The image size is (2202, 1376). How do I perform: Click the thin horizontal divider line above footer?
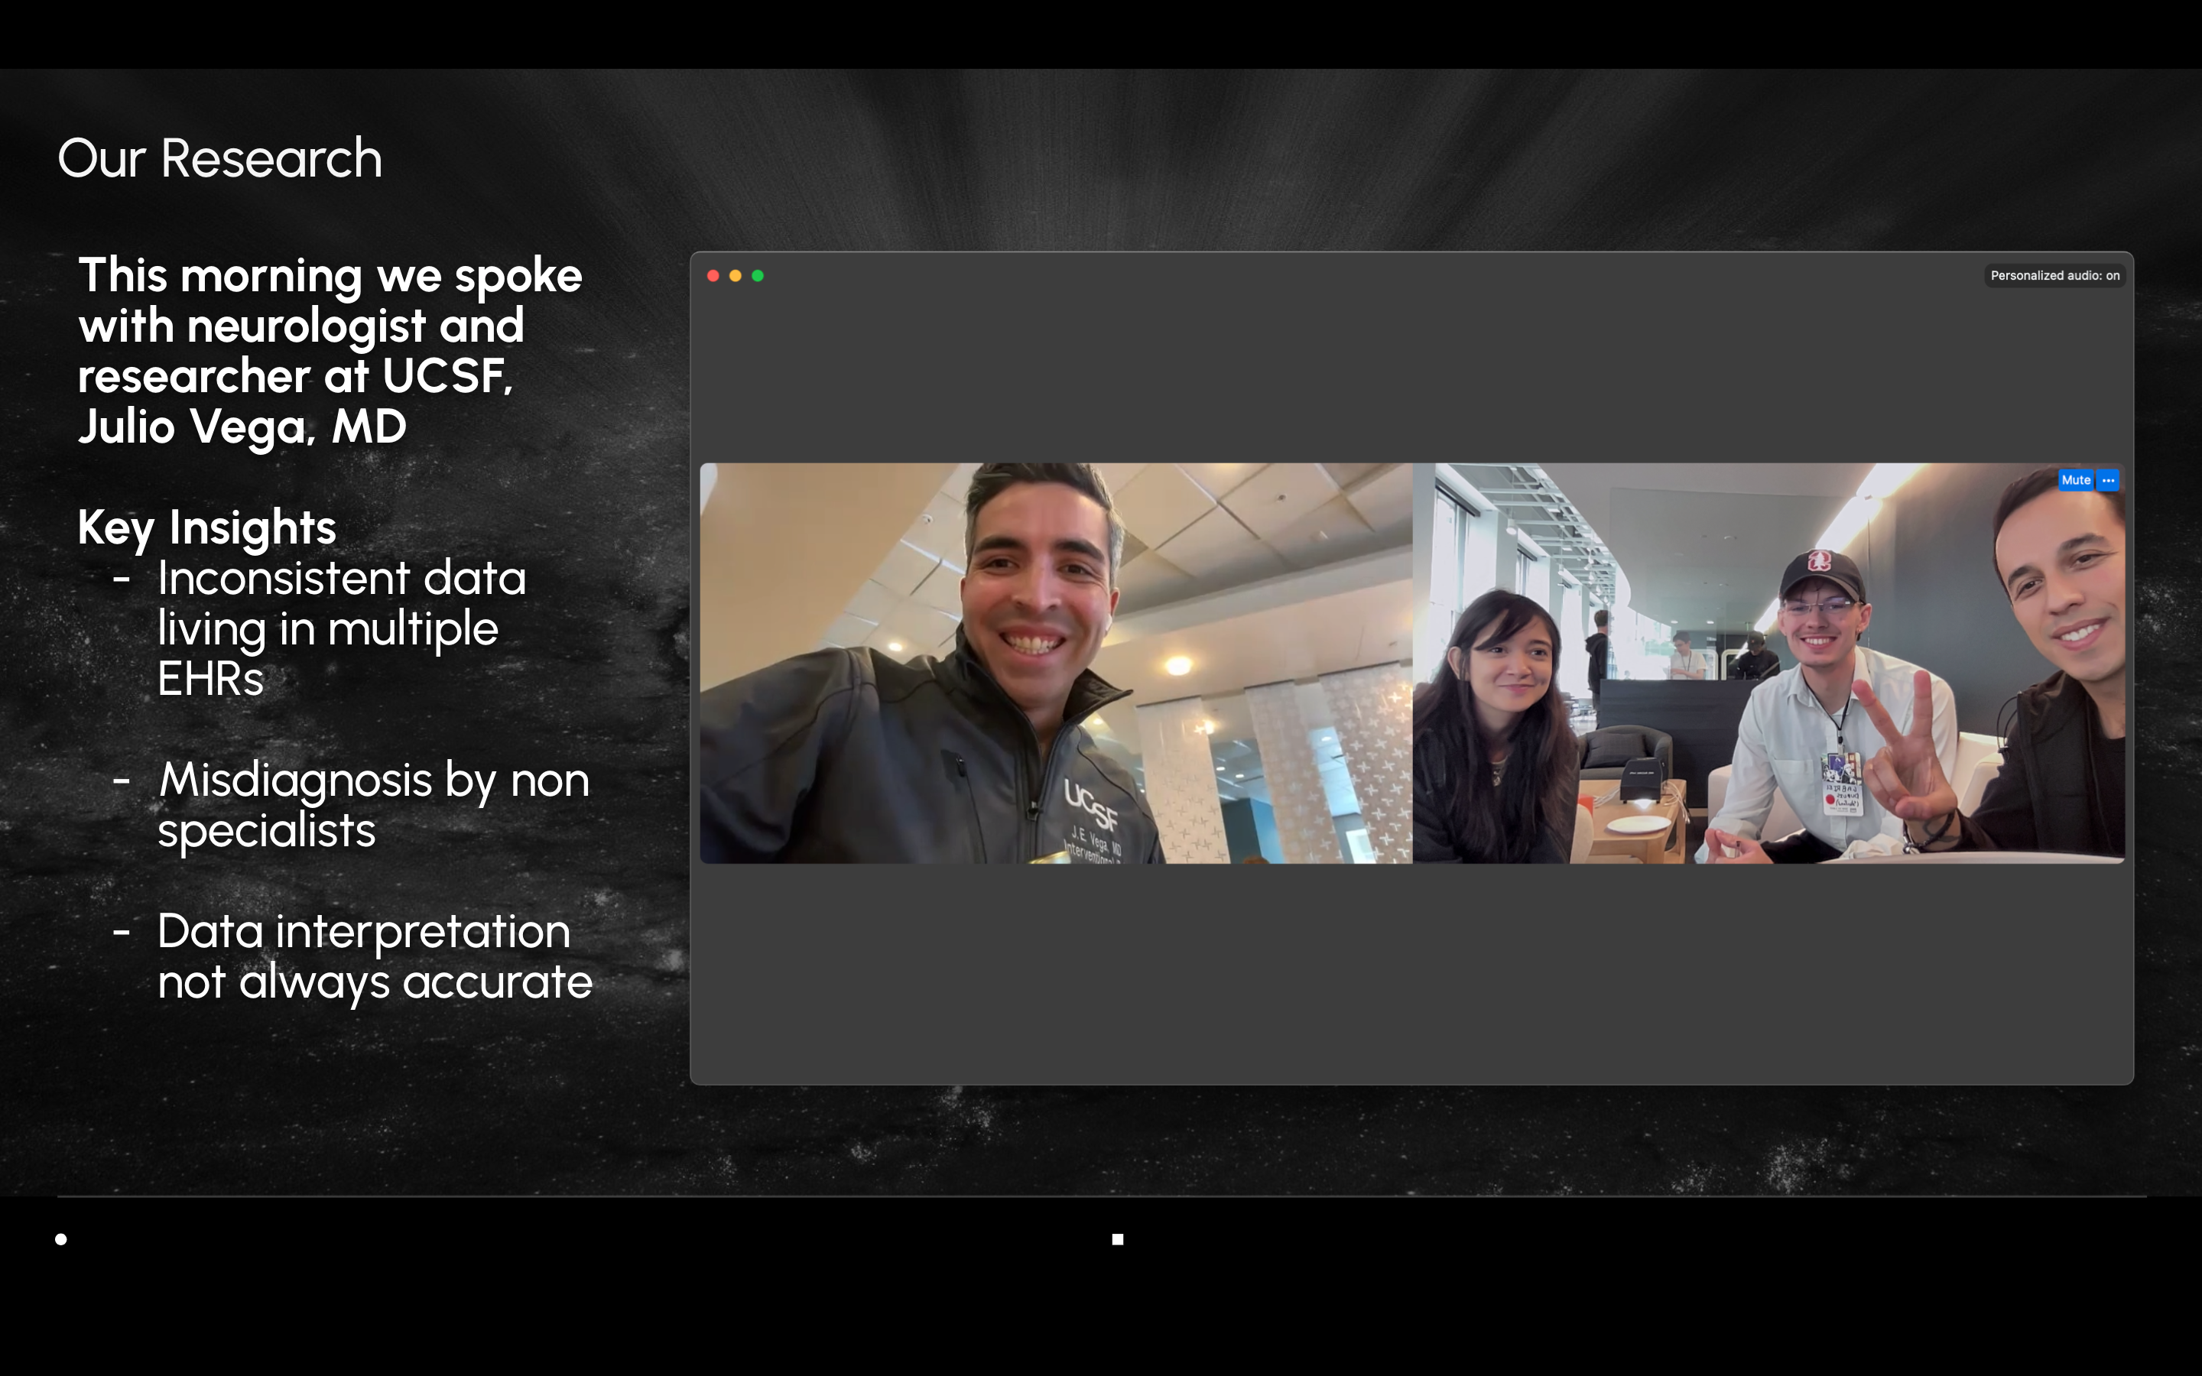coord(1101,1196)
